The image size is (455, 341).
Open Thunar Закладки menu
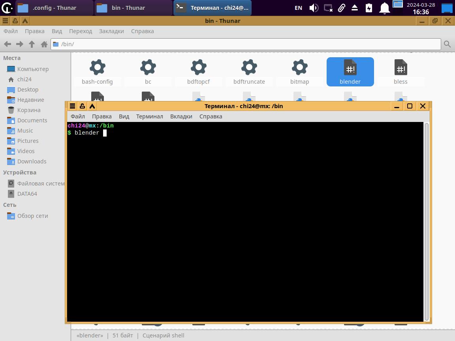click(x=111, y=31)
